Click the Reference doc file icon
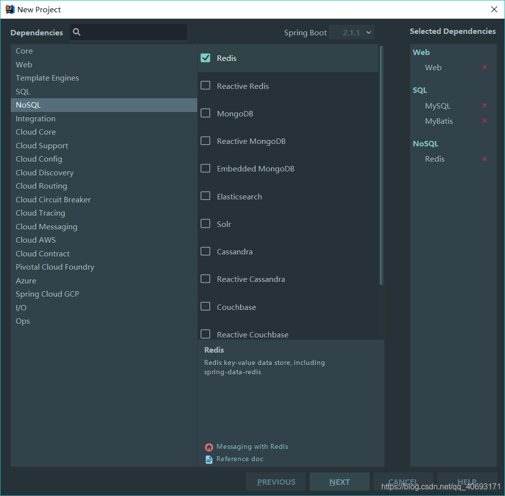This screenshot has height=496, width=505. coord(209,459)
